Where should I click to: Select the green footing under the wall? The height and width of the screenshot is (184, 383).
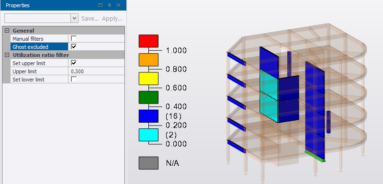tap(315, 156)
